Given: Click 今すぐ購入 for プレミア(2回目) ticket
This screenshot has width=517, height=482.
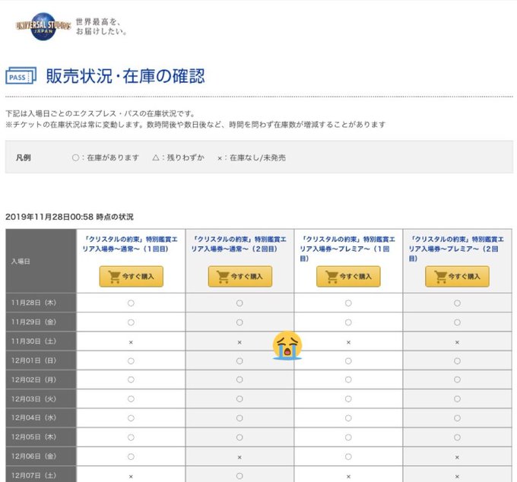Looking at the screenshot, I should tap(458, 276).
